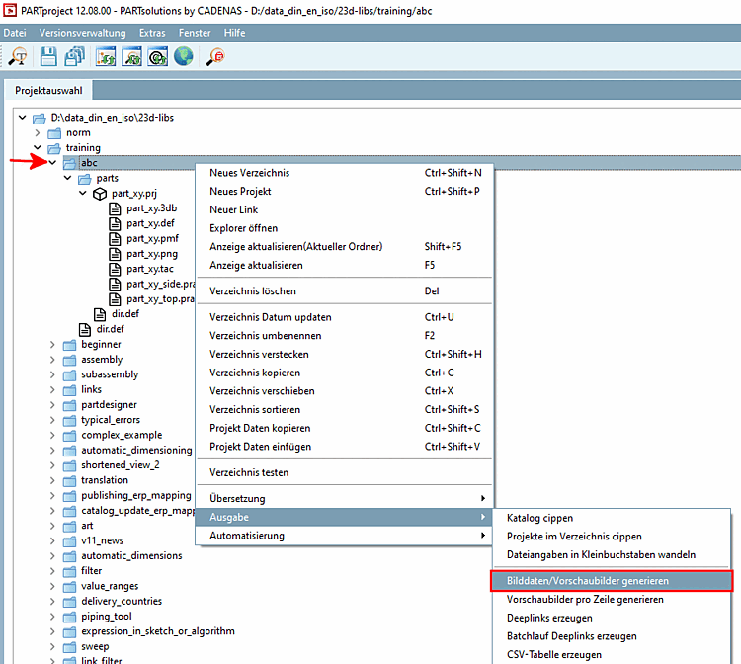The width and height of the screenshot is (741, 664).
Task: Click the beginner folder icon
Action: click(69, 345)
